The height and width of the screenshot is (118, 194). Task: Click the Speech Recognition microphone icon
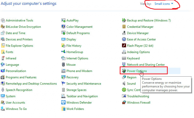[3, 90]
